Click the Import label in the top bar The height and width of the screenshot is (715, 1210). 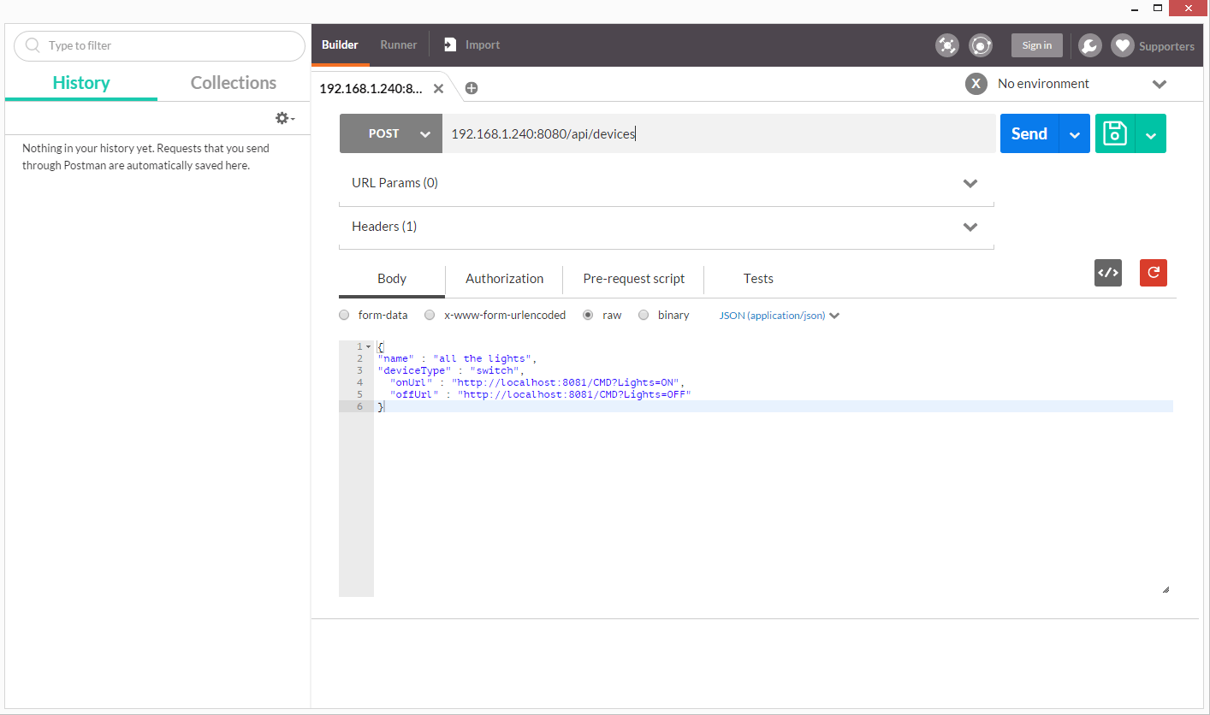[x=483, y=44]
